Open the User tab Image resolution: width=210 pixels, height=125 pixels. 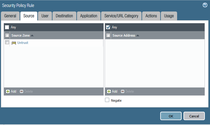[45, 16]
